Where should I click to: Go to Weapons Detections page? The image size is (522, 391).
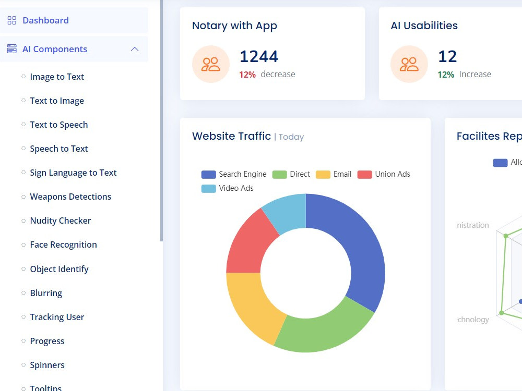coord(70,197)
